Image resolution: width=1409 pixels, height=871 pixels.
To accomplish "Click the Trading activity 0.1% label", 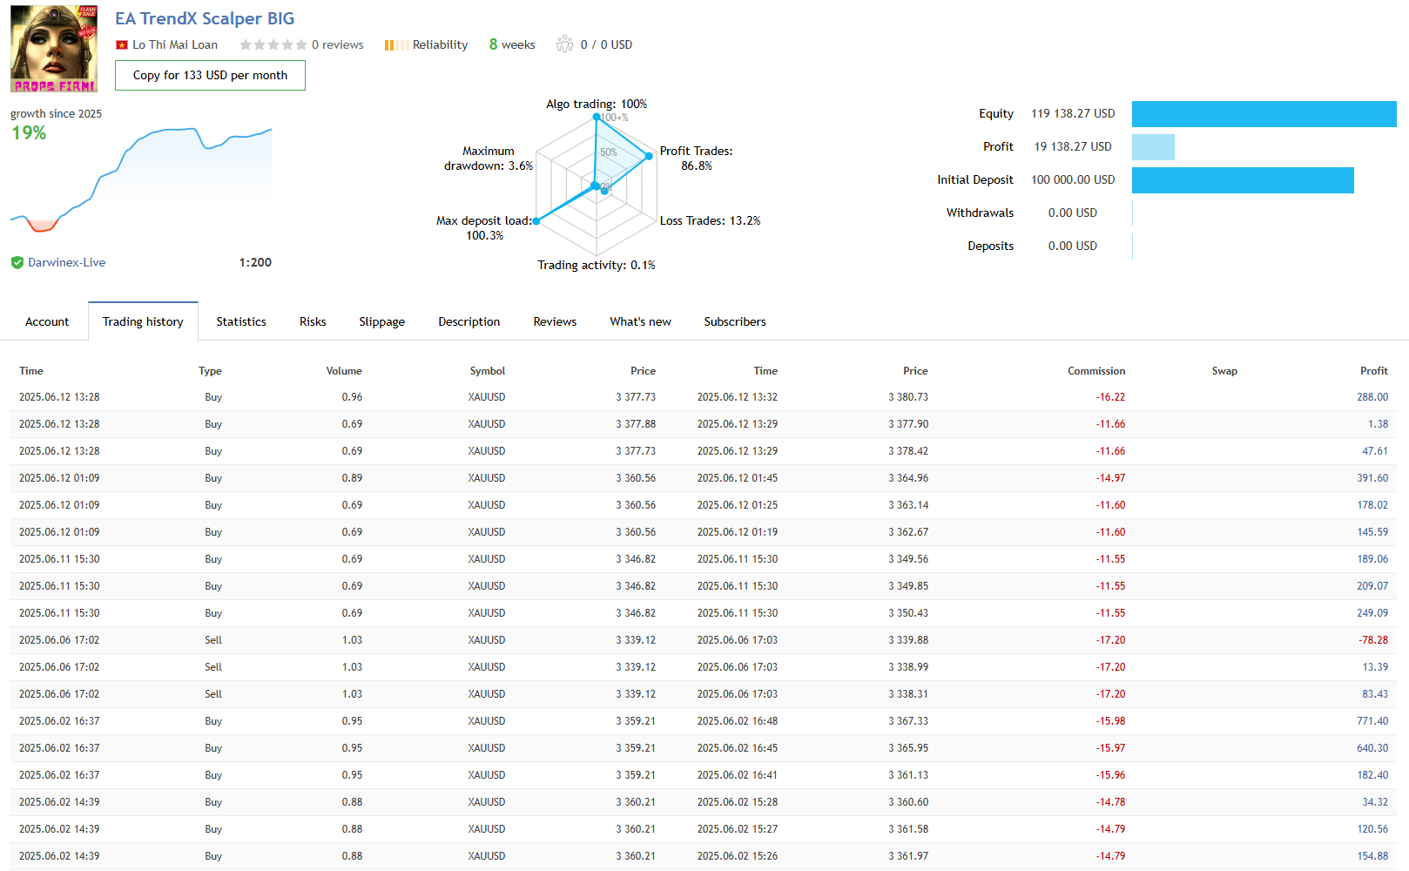I will click(x=597, y=266).
